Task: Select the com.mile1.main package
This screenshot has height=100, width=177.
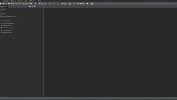Action: click(x=6, y=26)
